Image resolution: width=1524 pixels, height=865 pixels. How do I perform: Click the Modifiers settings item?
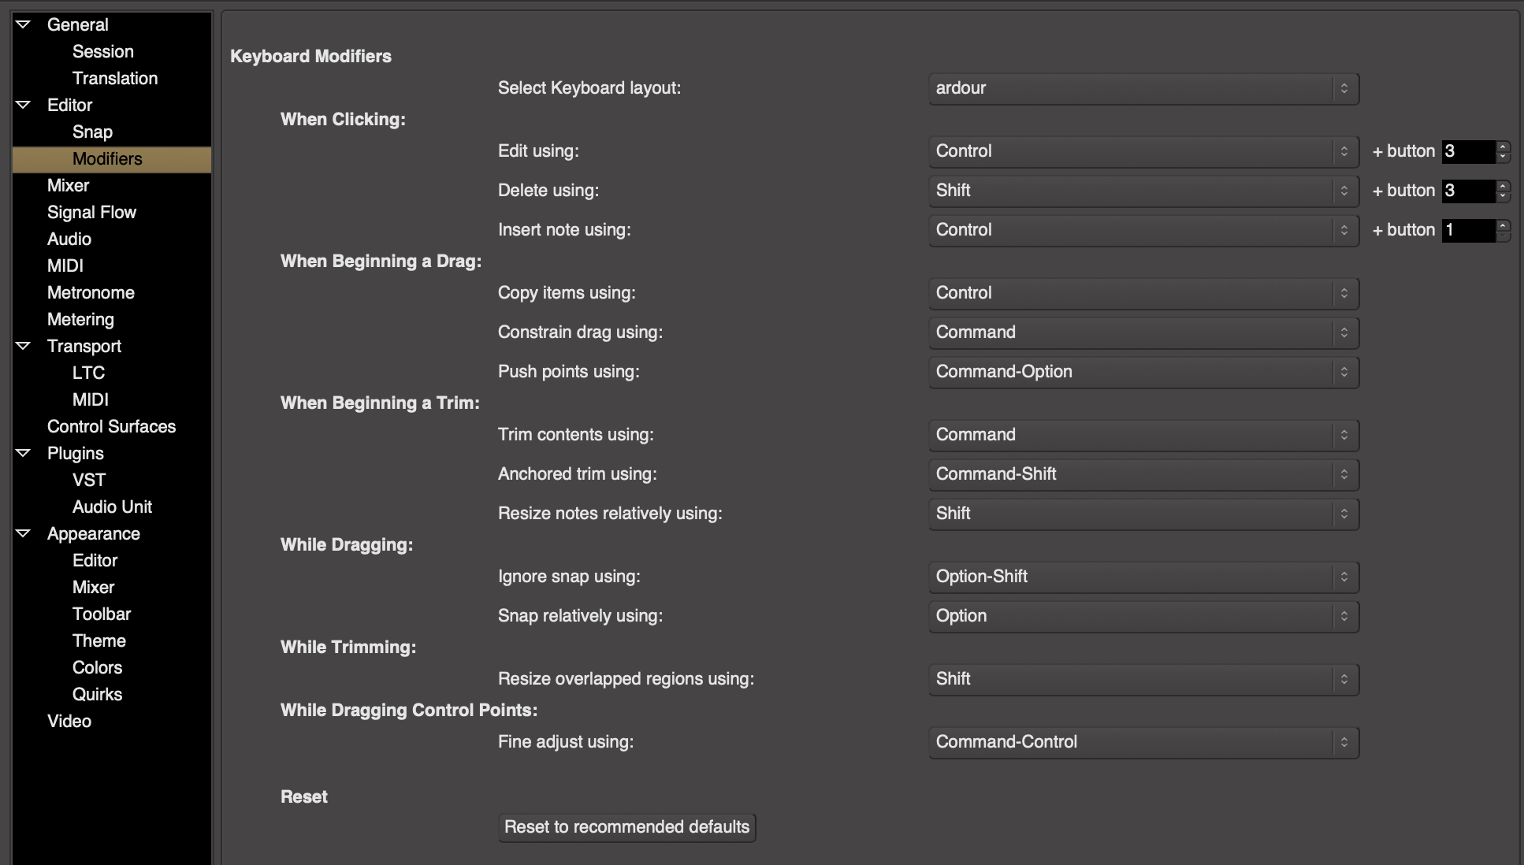tap(106, 158)
